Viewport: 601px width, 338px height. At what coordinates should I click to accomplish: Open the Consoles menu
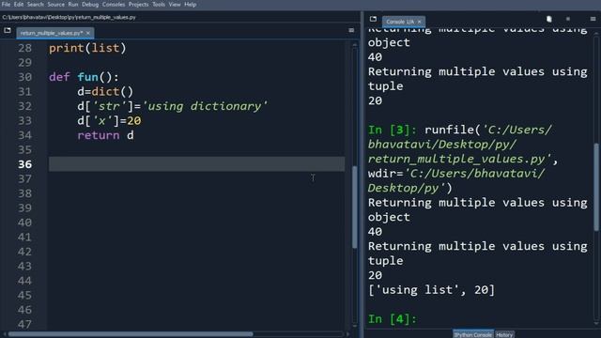tap(114, 5)
